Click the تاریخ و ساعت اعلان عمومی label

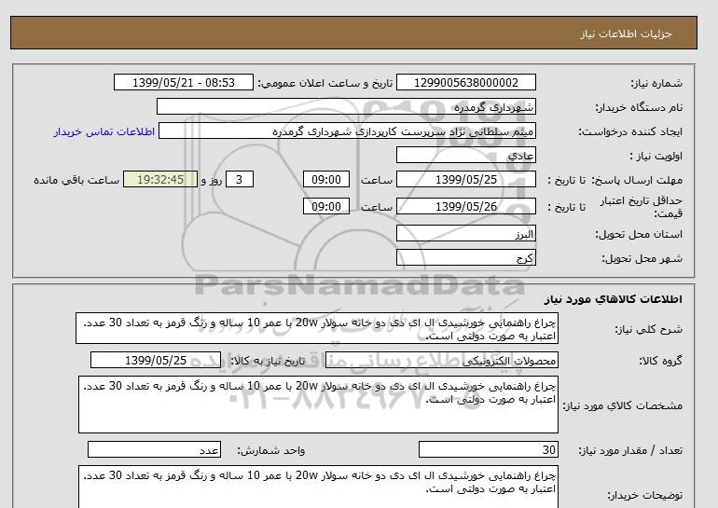pyautogui.click(x=325, y=83)
